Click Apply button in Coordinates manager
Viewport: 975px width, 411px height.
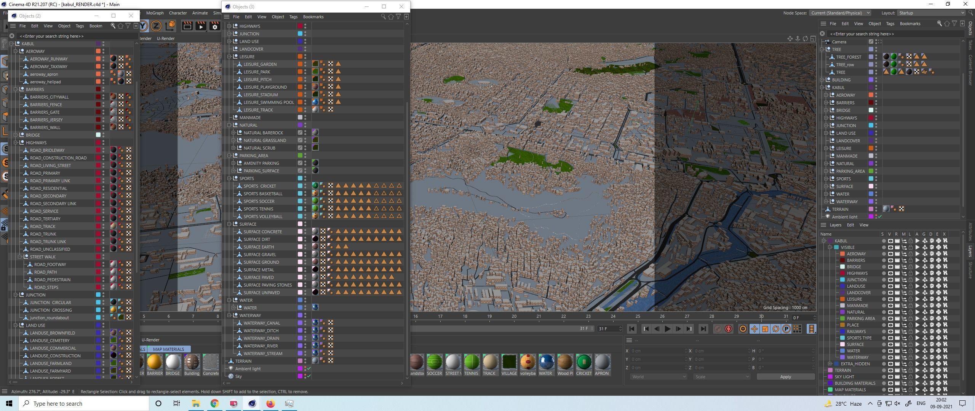pyautogui.click(x=785, y=377)
